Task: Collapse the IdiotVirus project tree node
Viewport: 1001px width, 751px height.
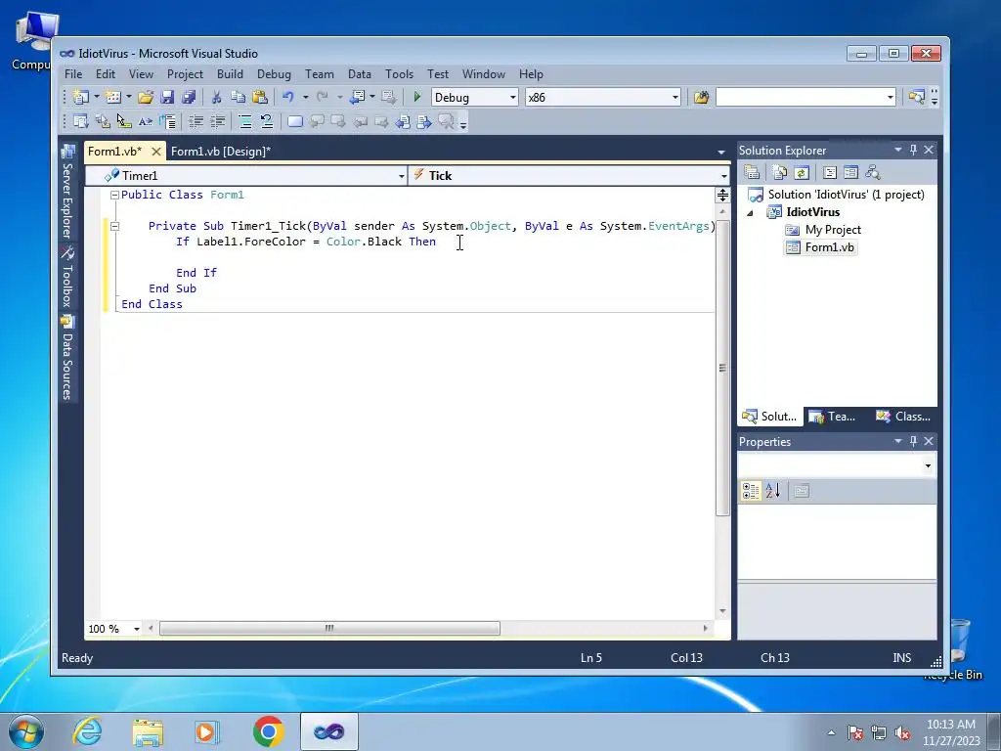Action: [750, 212]
